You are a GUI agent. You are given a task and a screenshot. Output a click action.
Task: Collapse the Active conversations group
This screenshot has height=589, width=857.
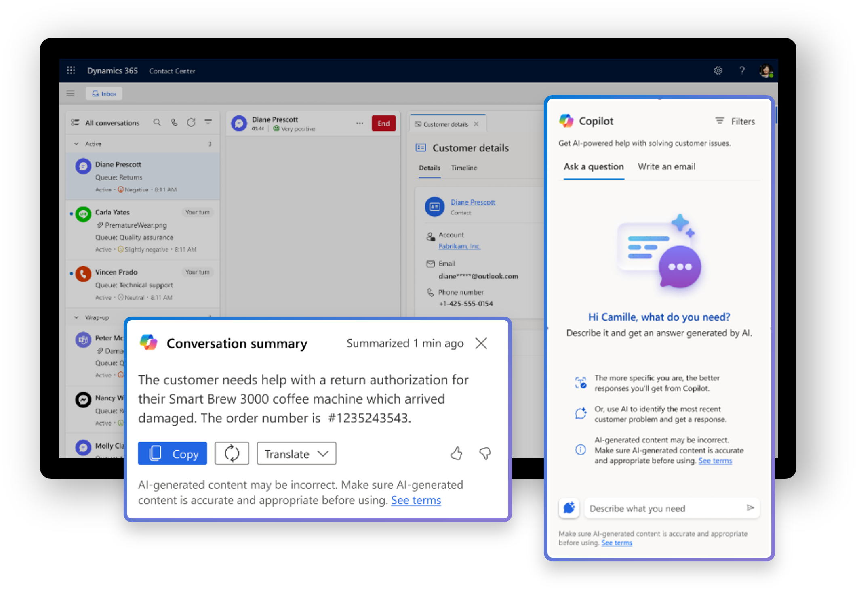coord(76,144)
